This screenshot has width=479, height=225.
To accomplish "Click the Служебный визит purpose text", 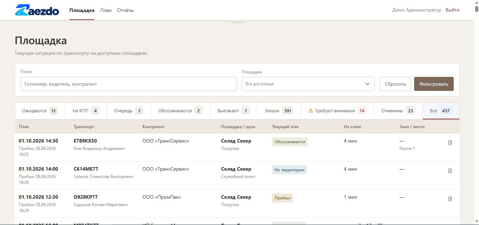I will [x=238, y=177].
